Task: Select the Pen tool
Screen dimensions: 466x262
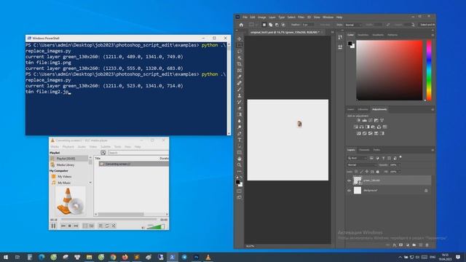Action: point(240,133)
